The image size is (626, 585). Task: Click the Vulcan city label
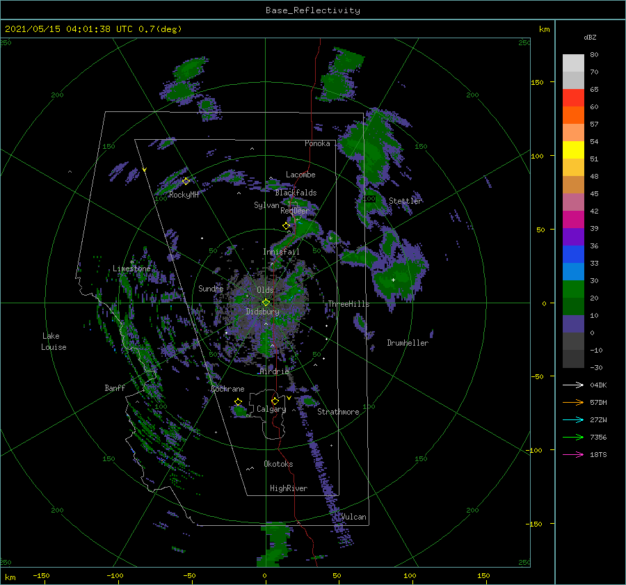click(x=354, y=517)
